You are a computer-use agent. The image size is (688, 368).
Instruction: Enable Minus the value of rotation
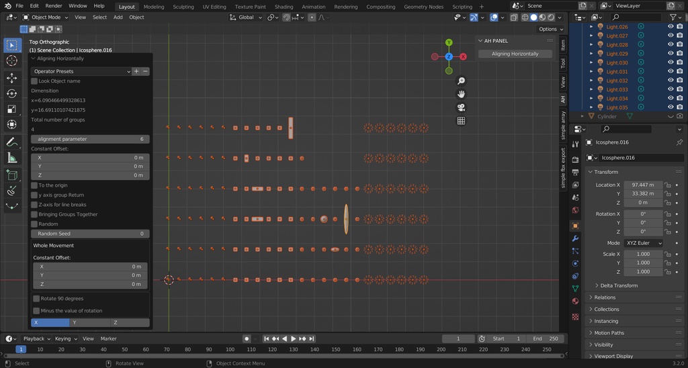click(x=36, y=311)
